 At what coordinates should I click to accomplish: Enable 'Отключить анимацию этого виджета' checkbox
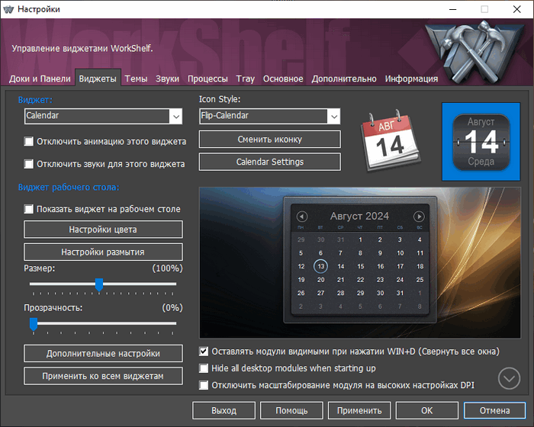click(x=29, y=142)
